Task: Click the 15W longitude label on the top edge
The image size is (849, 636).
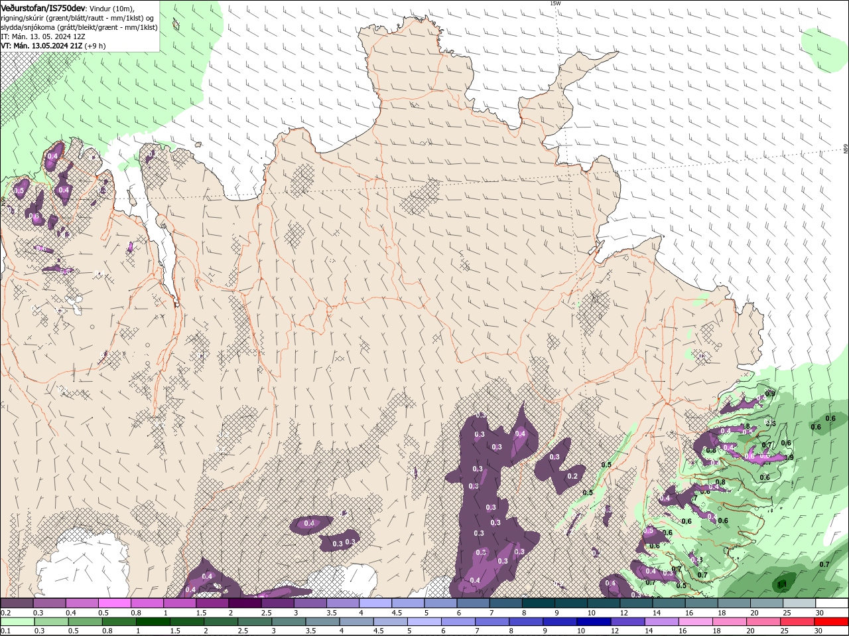Action: (x=555, y=3)
